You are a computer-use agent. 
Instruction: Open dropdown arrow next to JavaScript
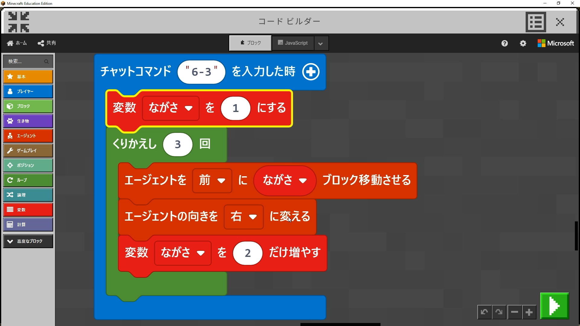click(x=321, y=43)
